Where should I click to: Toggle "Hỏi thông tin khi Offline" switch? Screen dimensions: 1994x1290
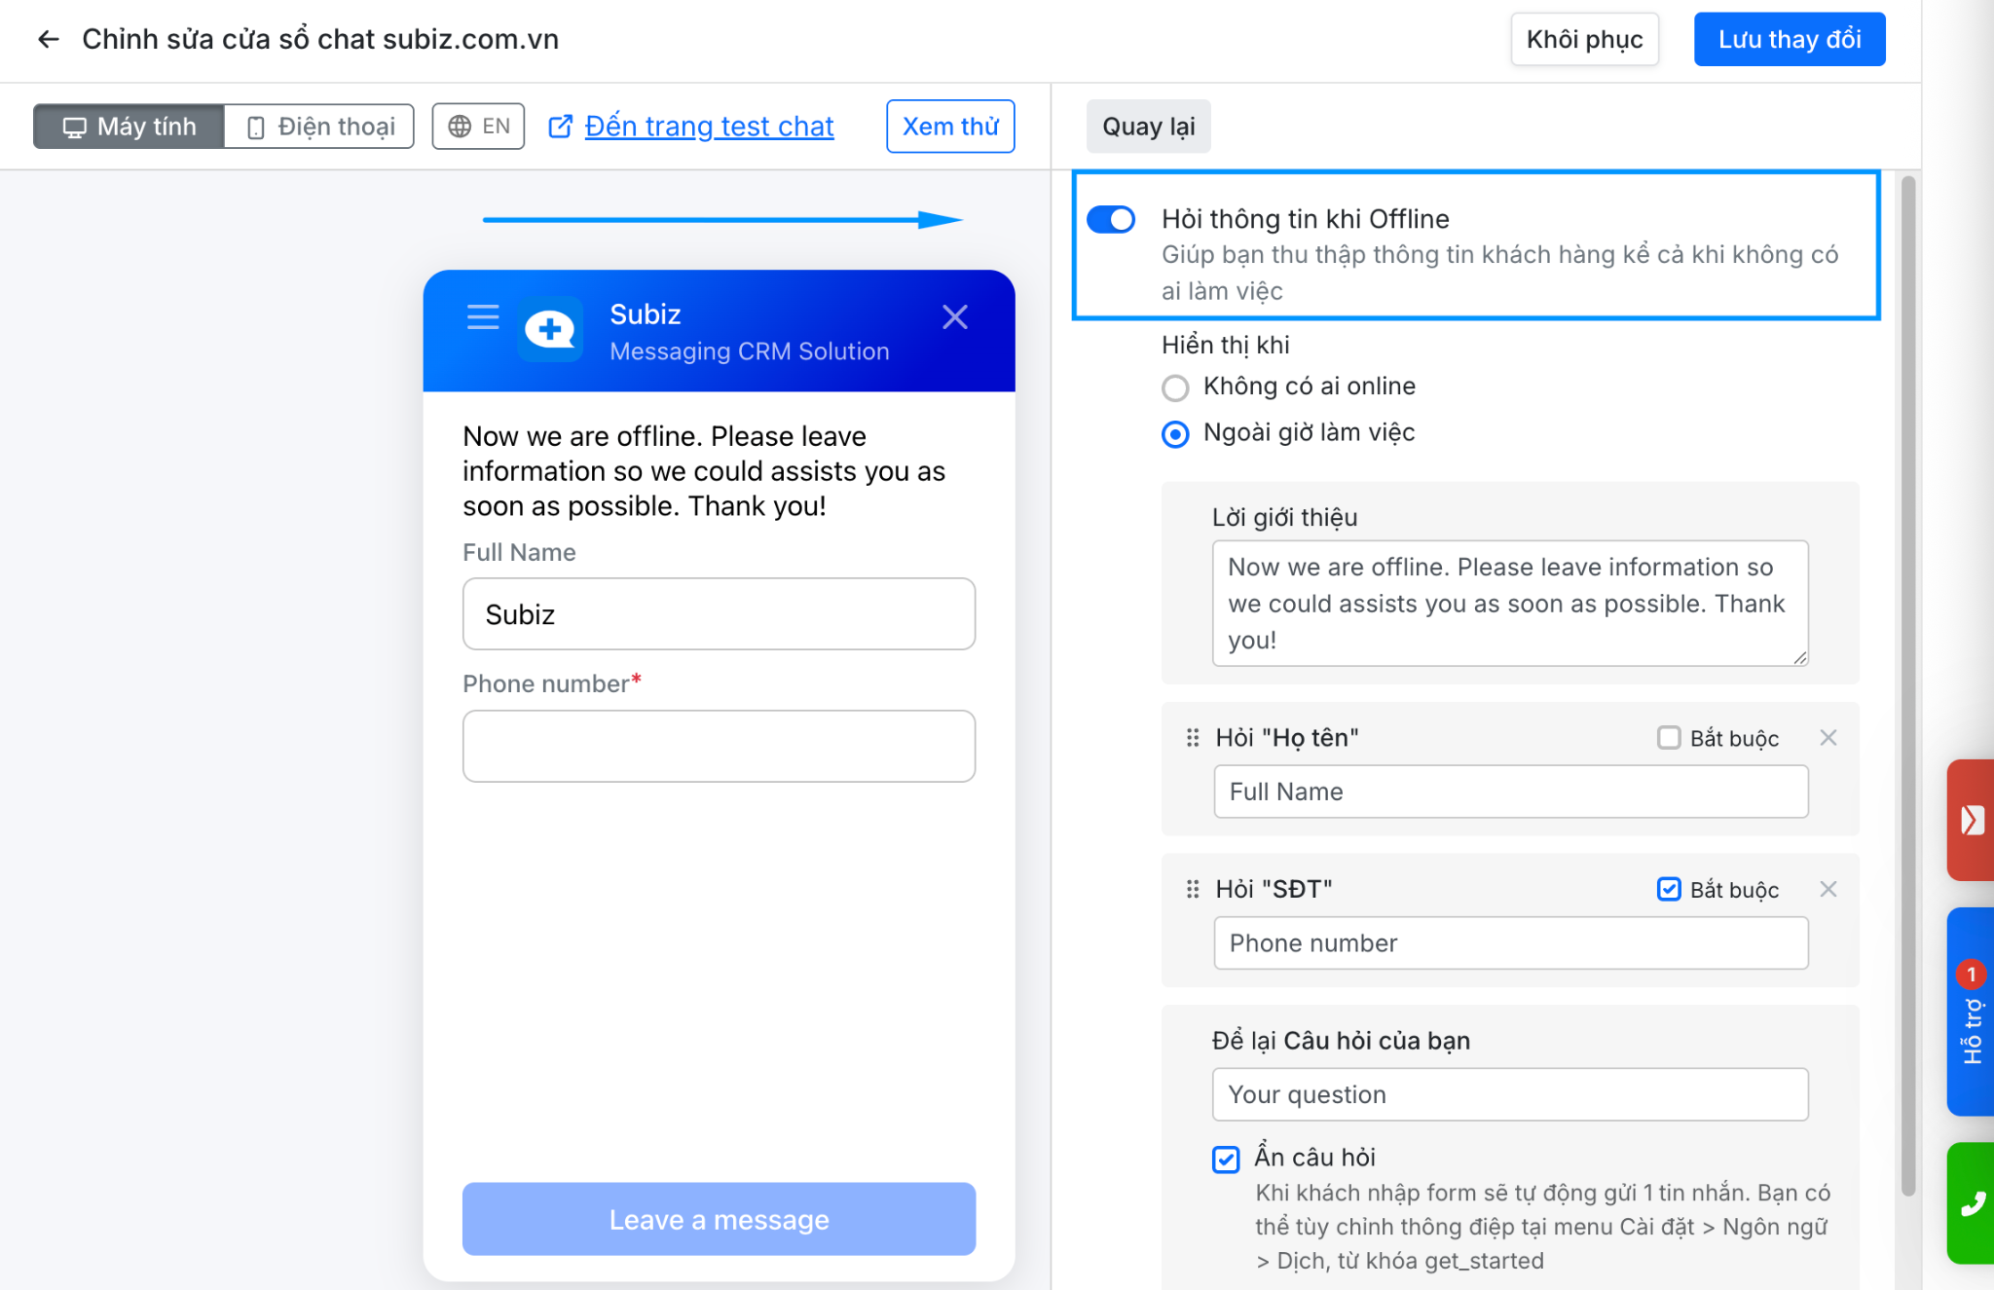point(1111,219)
